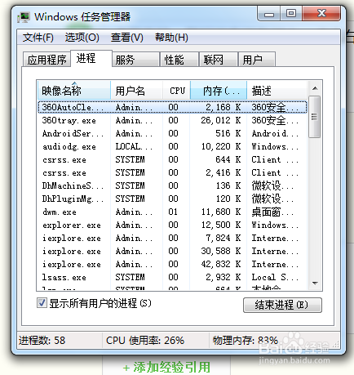
Task: Select the lsass.exe process
Action: 172,277
